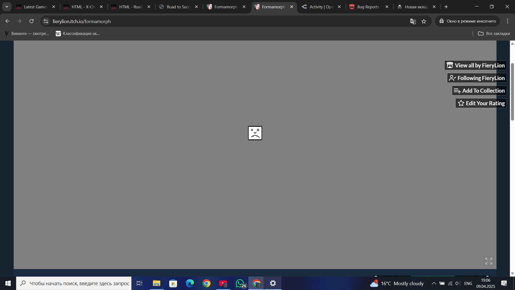Viewport: 515px width, 290px height.
Task: Close the Latest Games tab
Action: pyautogui.click(x=54, y=7)
